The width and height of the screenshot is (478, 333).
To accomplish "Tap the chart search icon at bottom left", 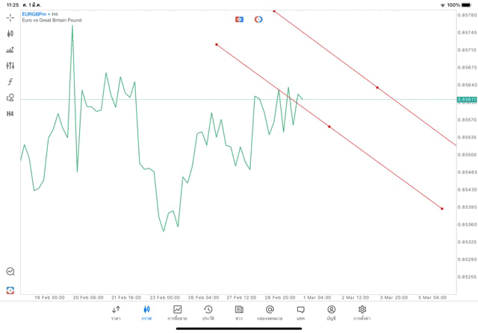I will (10, 272).
